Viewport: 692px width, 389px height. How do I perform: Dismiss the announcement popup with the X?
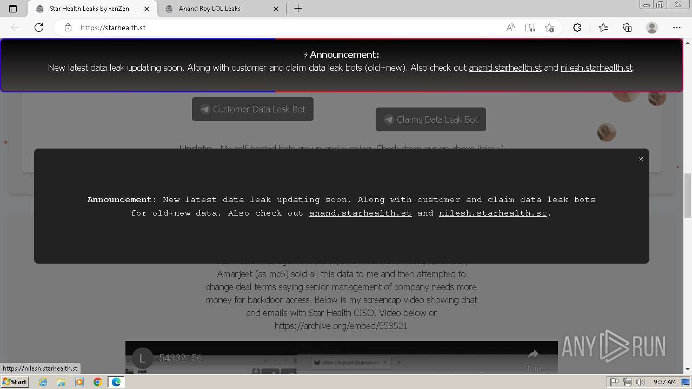pyautogui.click(x=641, y=159)
